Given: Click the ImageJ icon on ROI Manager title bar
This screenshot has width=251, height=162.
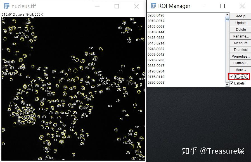Looking at the screenshot, I should [x=153, y=6].
